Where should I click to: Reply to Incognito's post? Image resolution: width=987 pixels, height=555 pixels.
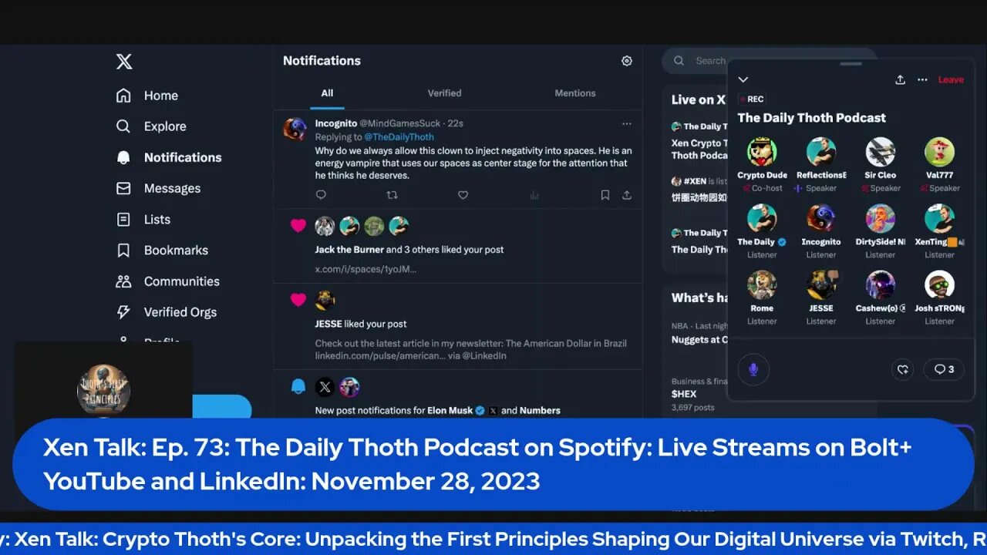tap(322, 195)
